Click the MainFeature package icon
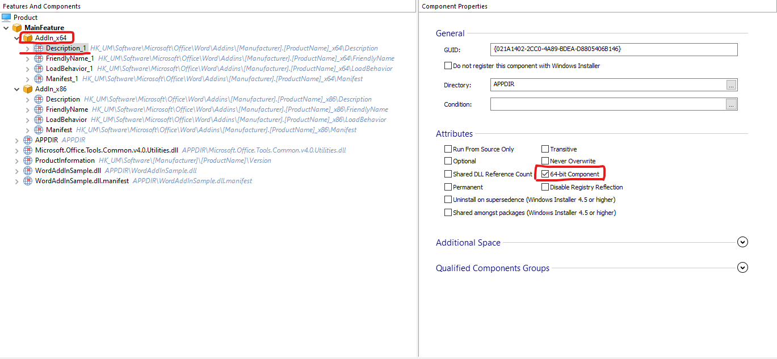The width and height of the screenshot is (777, 359). pyautogui.click(x=17, y=28)
